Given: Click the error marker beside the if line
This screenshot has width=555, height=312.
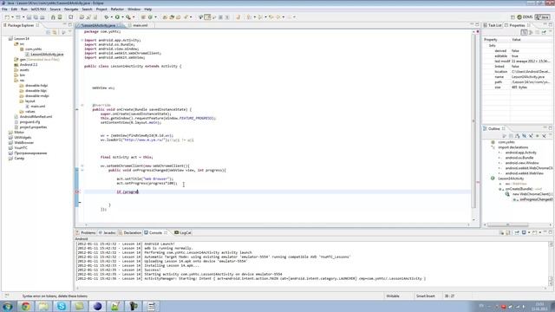Looking at the screenshot, I should [77, 192].
